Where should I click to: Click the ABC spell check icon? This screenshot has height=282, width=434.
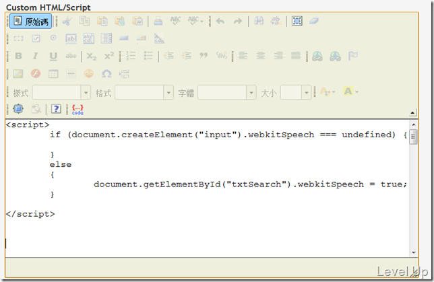pos(175,21)
